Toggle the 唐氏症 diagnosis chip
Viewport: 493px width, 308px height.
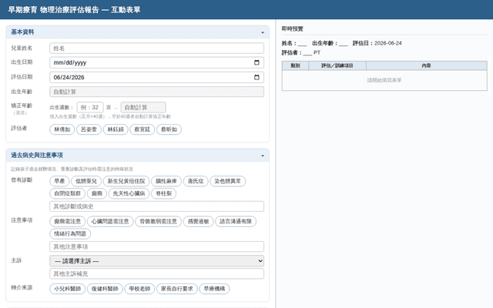coord(196,182)
